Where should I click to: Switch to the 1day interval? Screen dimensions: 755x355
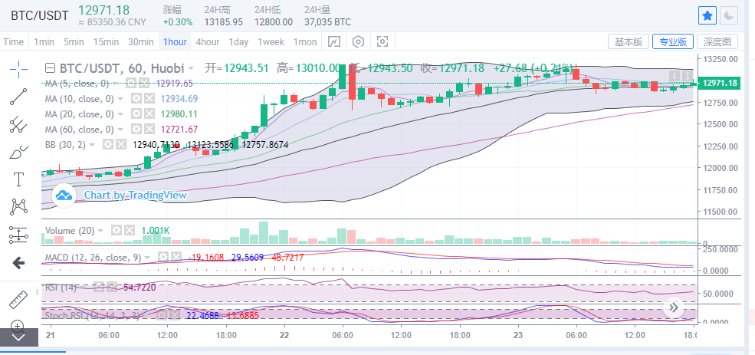[x=238, y=42]
